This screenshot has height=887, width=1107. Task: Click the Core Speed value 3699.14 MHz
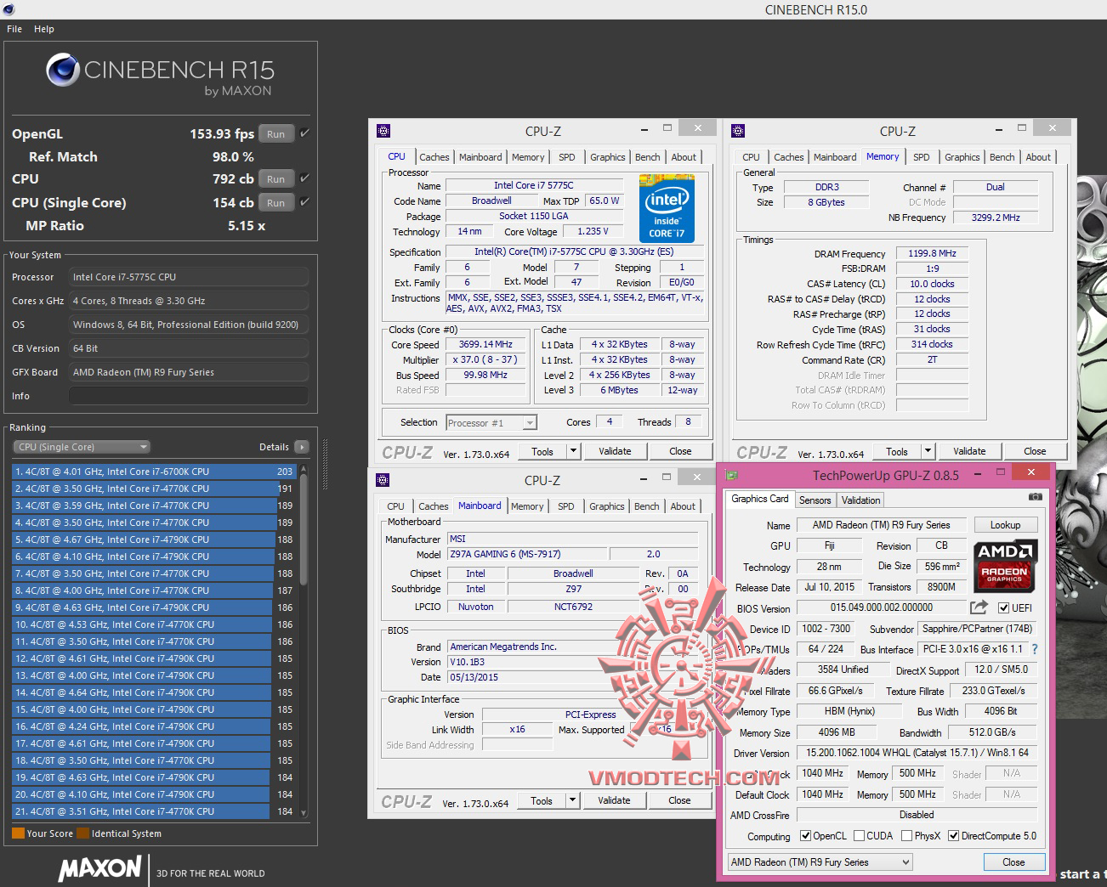pos(485,344)
